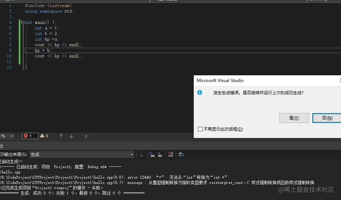Click the code line 'int a = 1;'
Screen dimensions: 341x200
(x=47, y=28)
